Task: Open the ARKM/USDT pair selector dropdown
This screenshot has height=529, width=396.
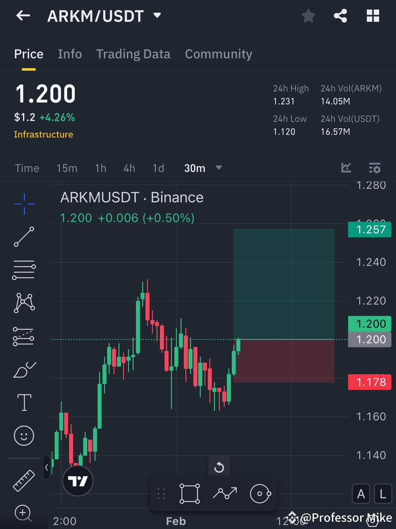Action: pyautogui.click(x=156, y=15)
